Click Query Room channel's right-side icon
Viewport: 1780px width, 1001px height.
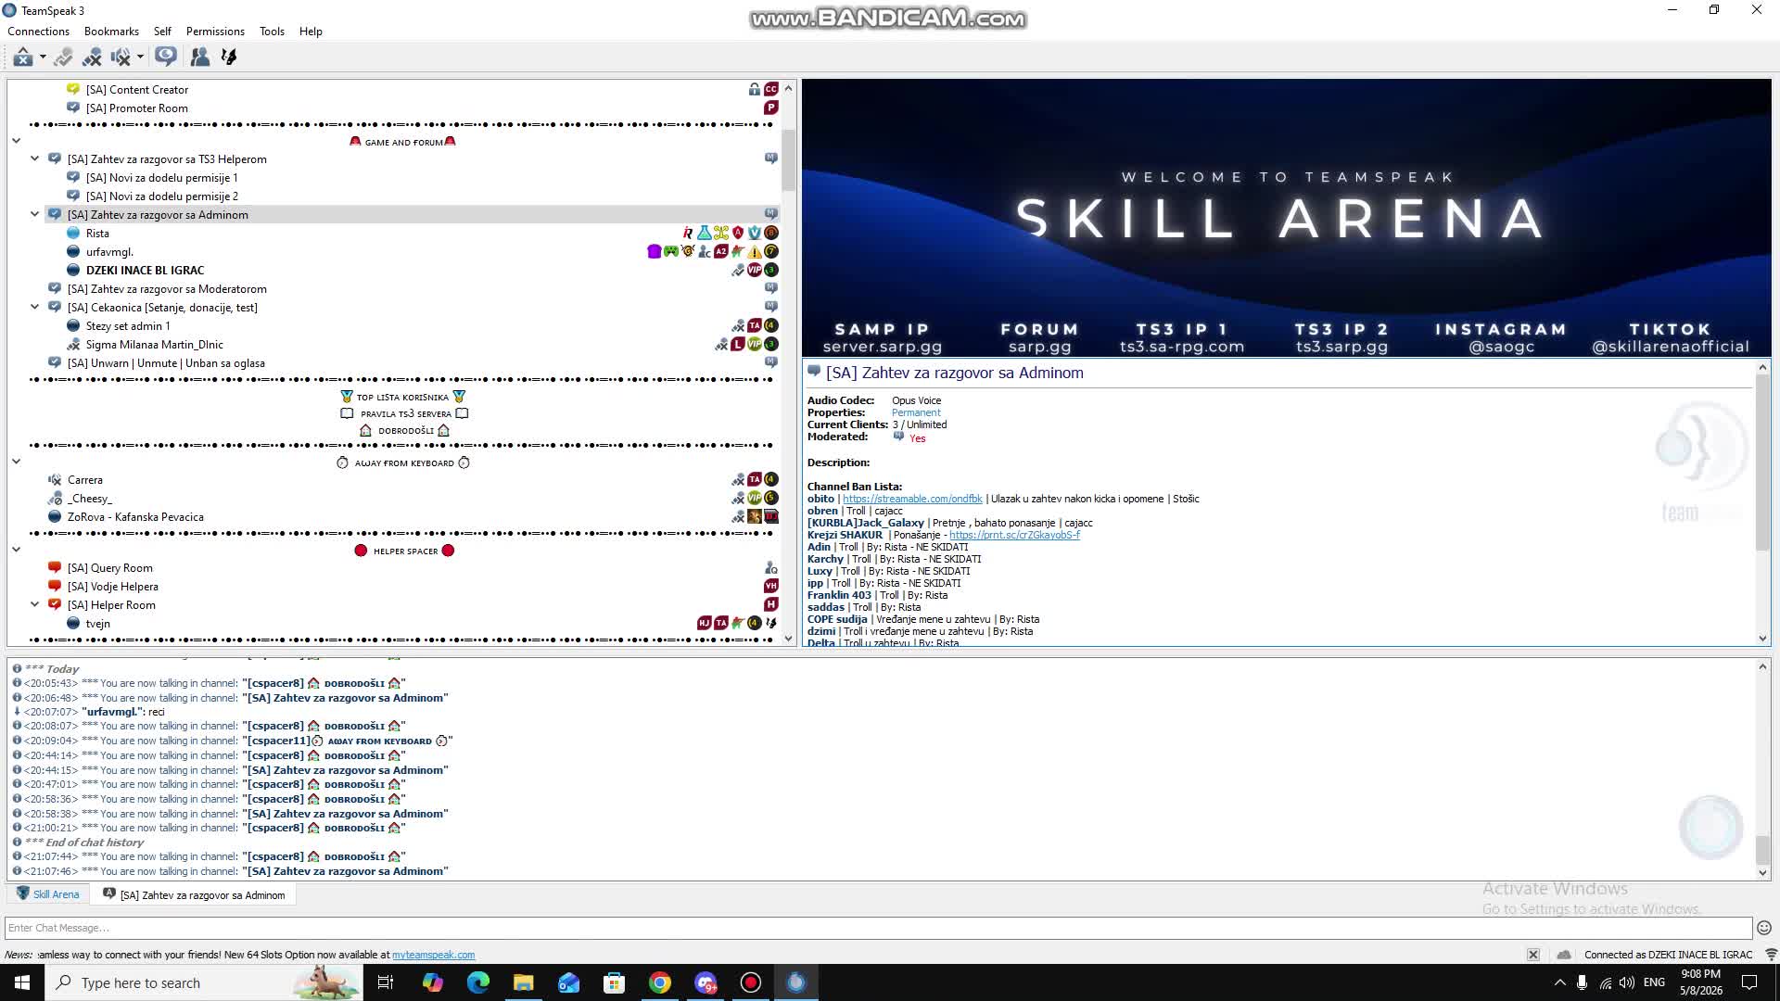pyautogui.click(x=770, y=568)
